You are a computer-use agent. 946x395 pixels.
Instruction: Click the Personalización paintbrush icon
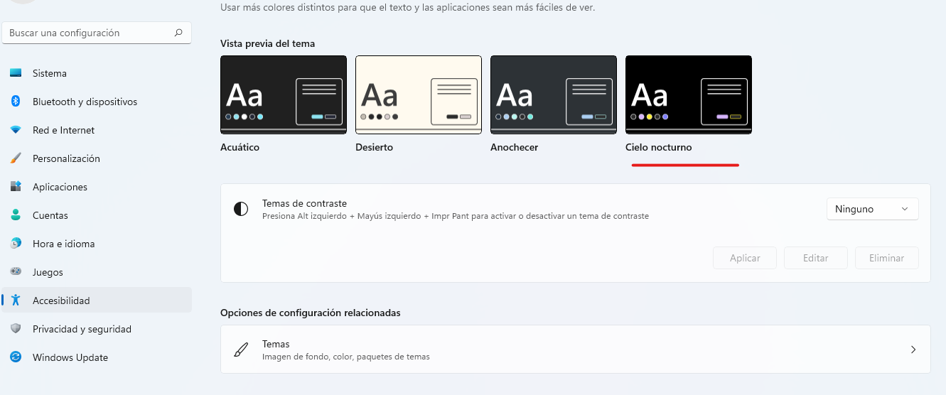16,158
